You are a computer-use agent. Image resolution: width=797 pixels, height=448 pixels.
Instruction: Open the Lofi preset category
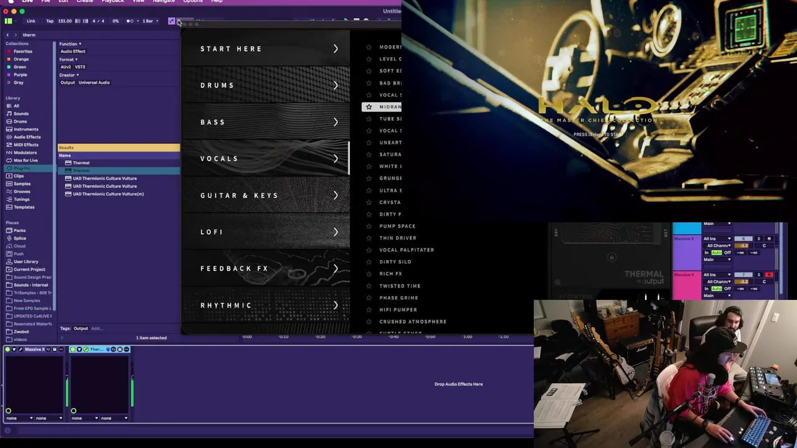[x=266, y=232]
